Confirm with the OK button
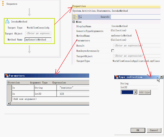Screen dimensions: 164x137 pos(138,130)
